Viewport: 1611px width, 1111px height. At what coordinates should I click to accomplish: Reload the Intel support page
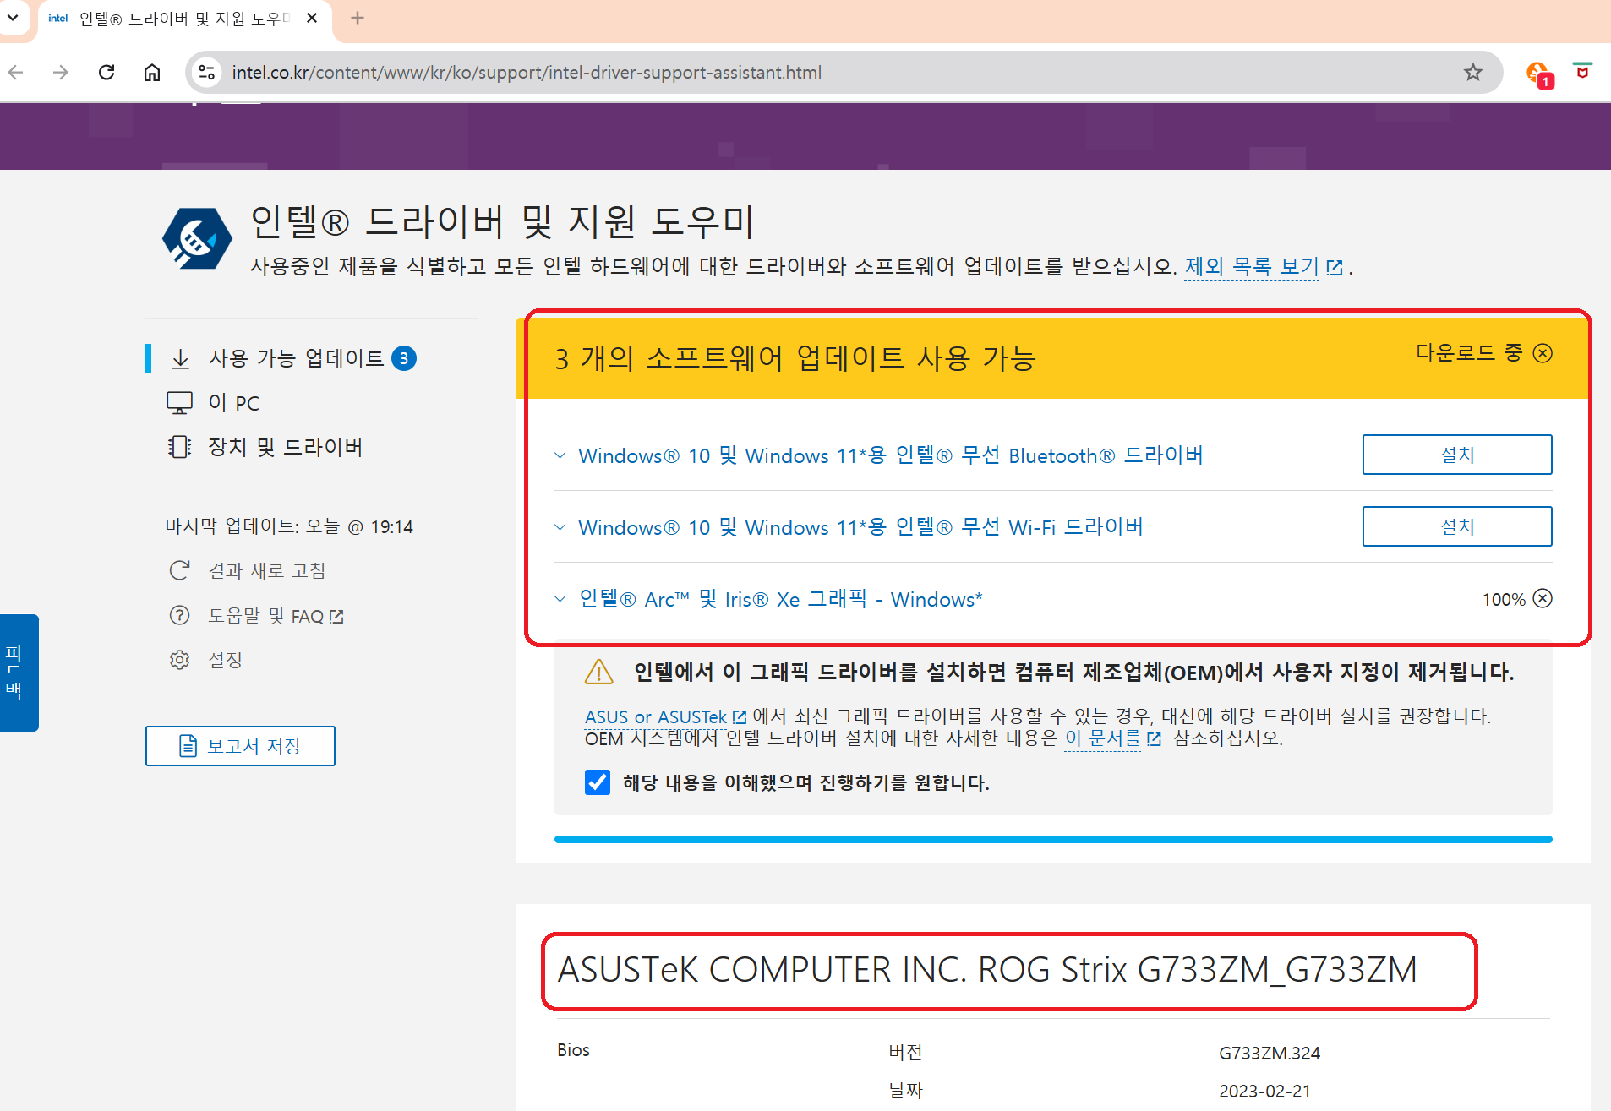[106, 73]
